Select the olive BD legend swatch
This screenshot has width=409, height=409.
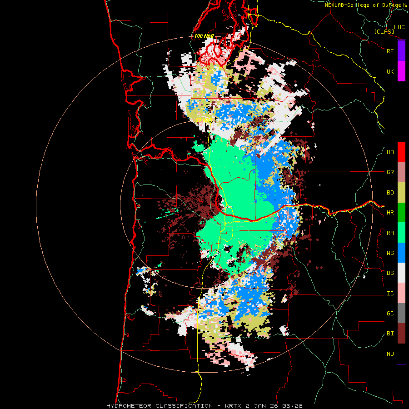point(401,192)
